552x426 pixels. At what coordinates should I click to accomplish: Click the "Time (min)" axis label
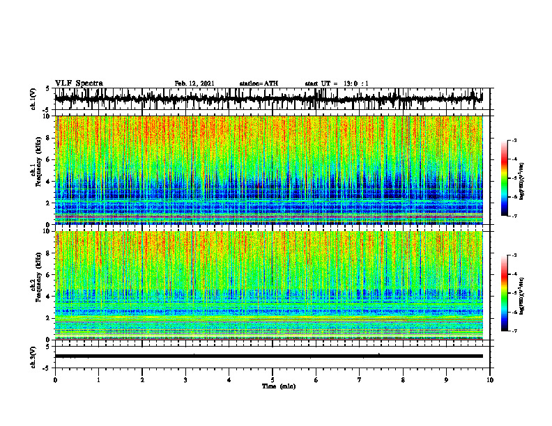coord(279,386)
